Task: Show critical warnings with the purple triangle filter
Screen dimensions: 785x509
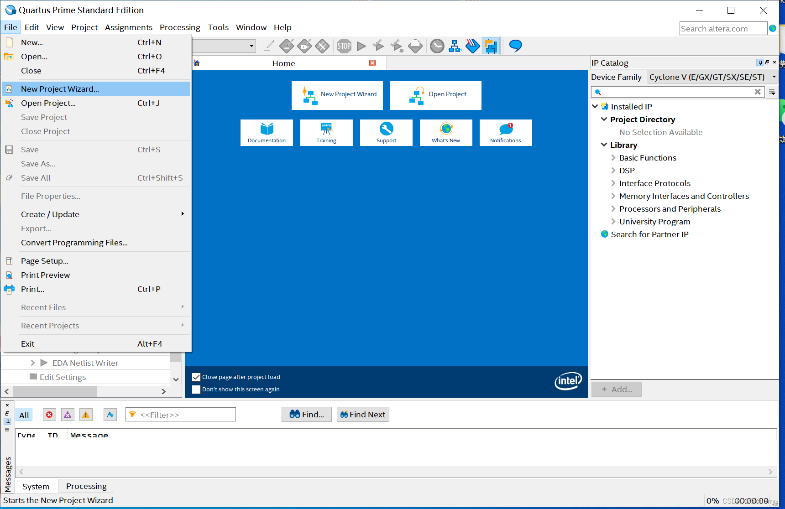Action: [x=68, y=415]
